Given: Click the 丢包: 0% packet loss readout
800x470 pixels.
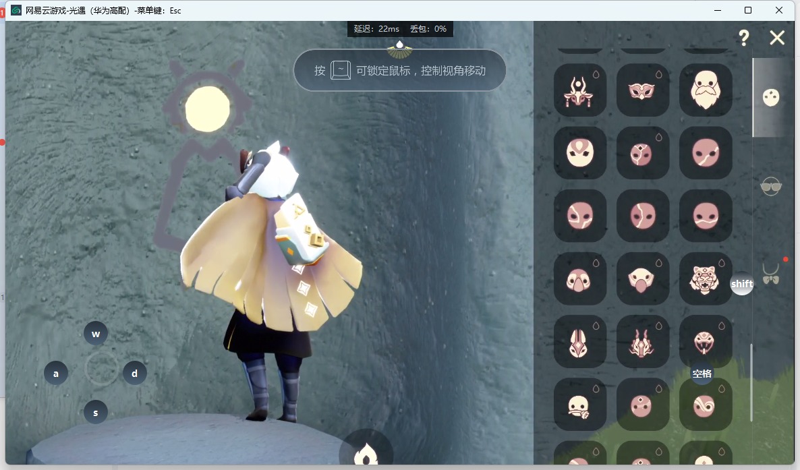Looking at the screenshot, I should [428, 28].
